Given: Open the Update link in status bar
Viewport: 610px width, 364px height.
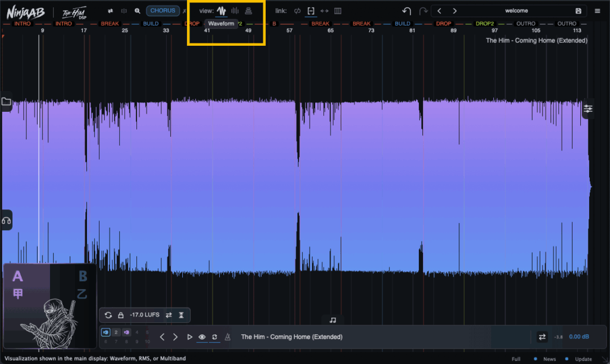Looking at the screenshot, I should coord(583,359).
